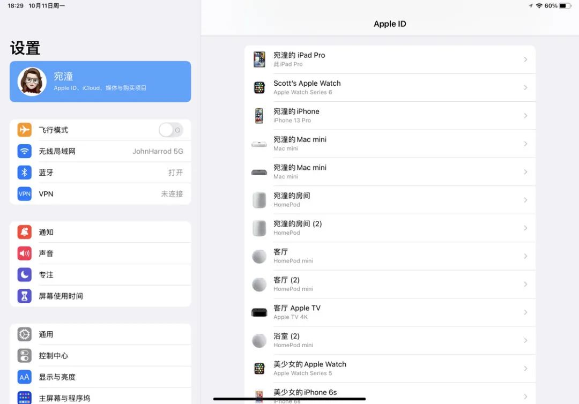Open Scott's Apple Watch row chevron
Viewport: 579px width, 404px height.
pos(525,87)
